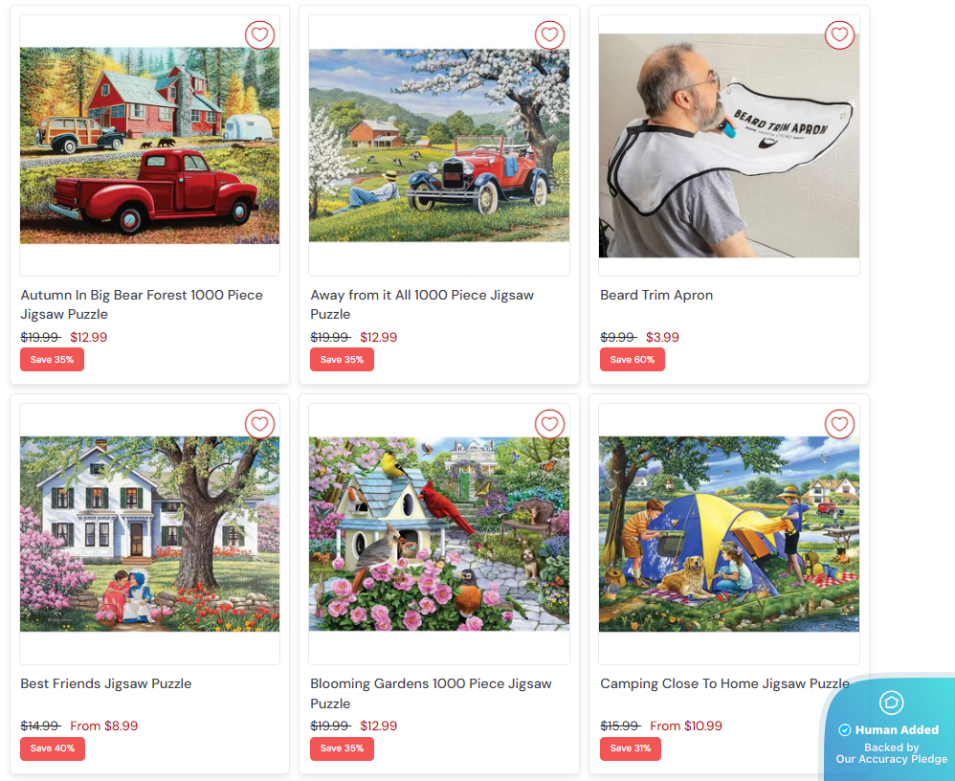This screenshot has width=955, height=781.
Task: Click the heart icon on Camping Close To Home
Action: 839,423
